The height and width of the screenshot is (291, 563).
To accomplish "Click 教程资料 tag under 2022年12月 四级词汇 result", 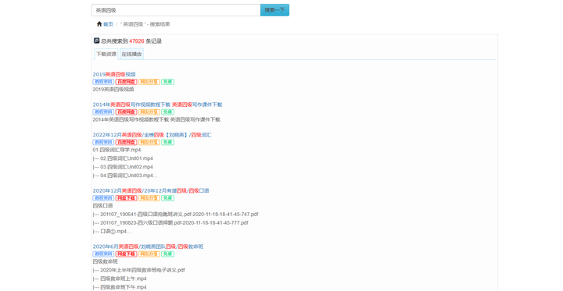I will [103, 142].
